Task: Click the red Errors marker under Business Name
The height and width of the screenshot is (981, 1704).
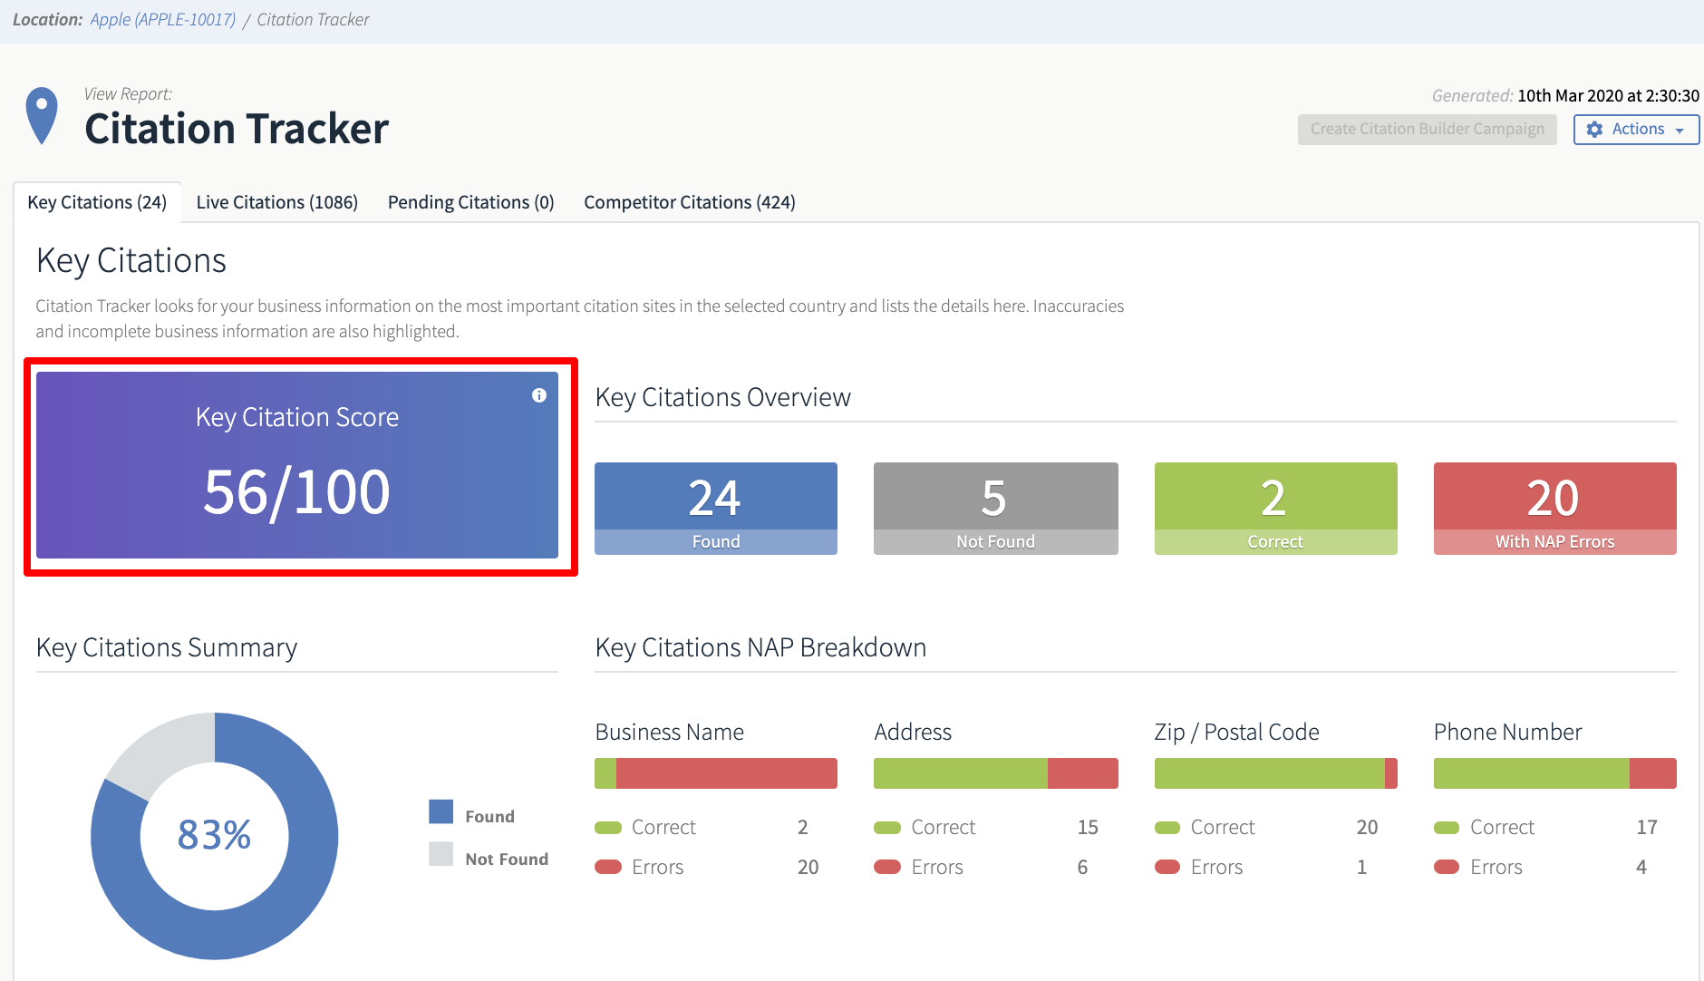Action: pos(608,868)
